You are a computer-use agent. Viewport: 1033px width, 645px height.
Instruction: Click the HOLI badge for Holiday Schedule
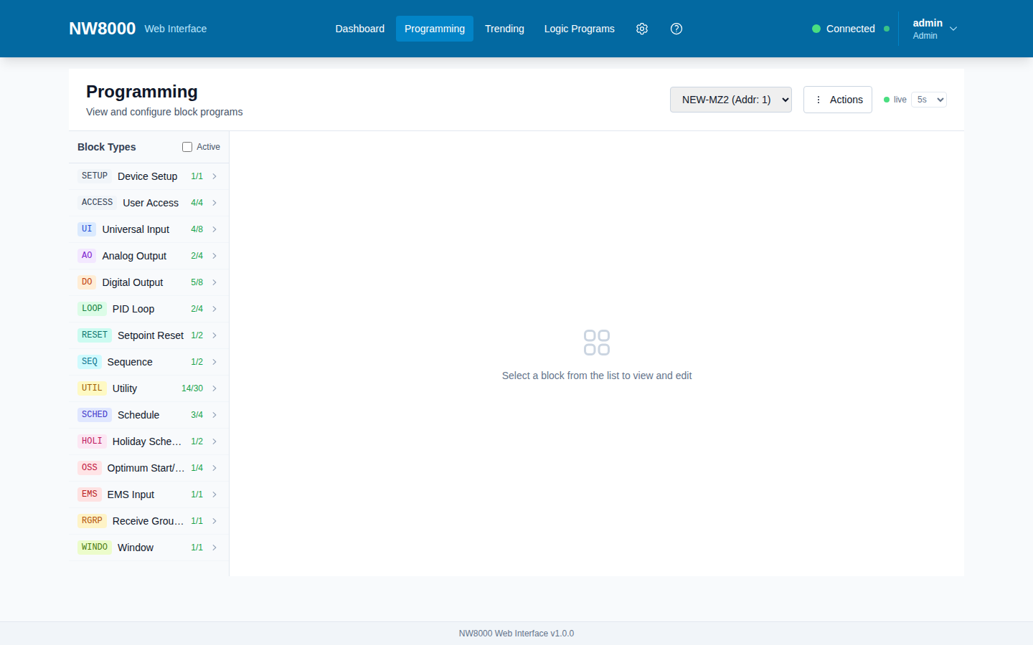click(92, 441)
